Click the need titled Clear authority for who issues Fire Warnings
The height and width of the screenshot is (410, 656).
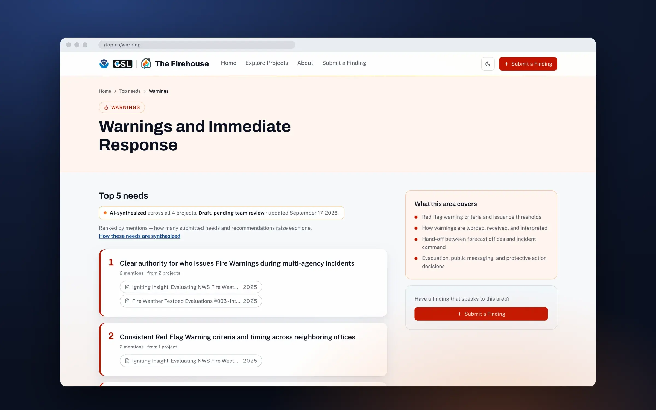[237, 263]
